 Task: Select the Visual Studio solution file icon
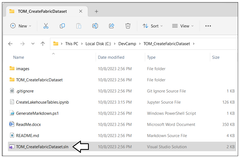[12, 147]
